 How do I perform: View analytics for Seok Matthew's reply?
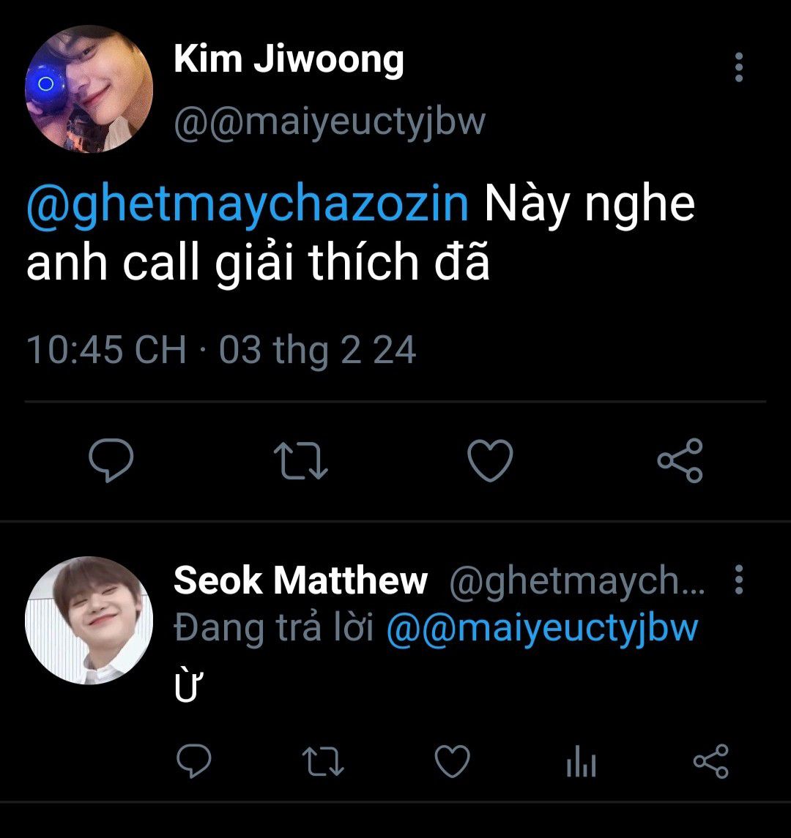pos(582,763)
